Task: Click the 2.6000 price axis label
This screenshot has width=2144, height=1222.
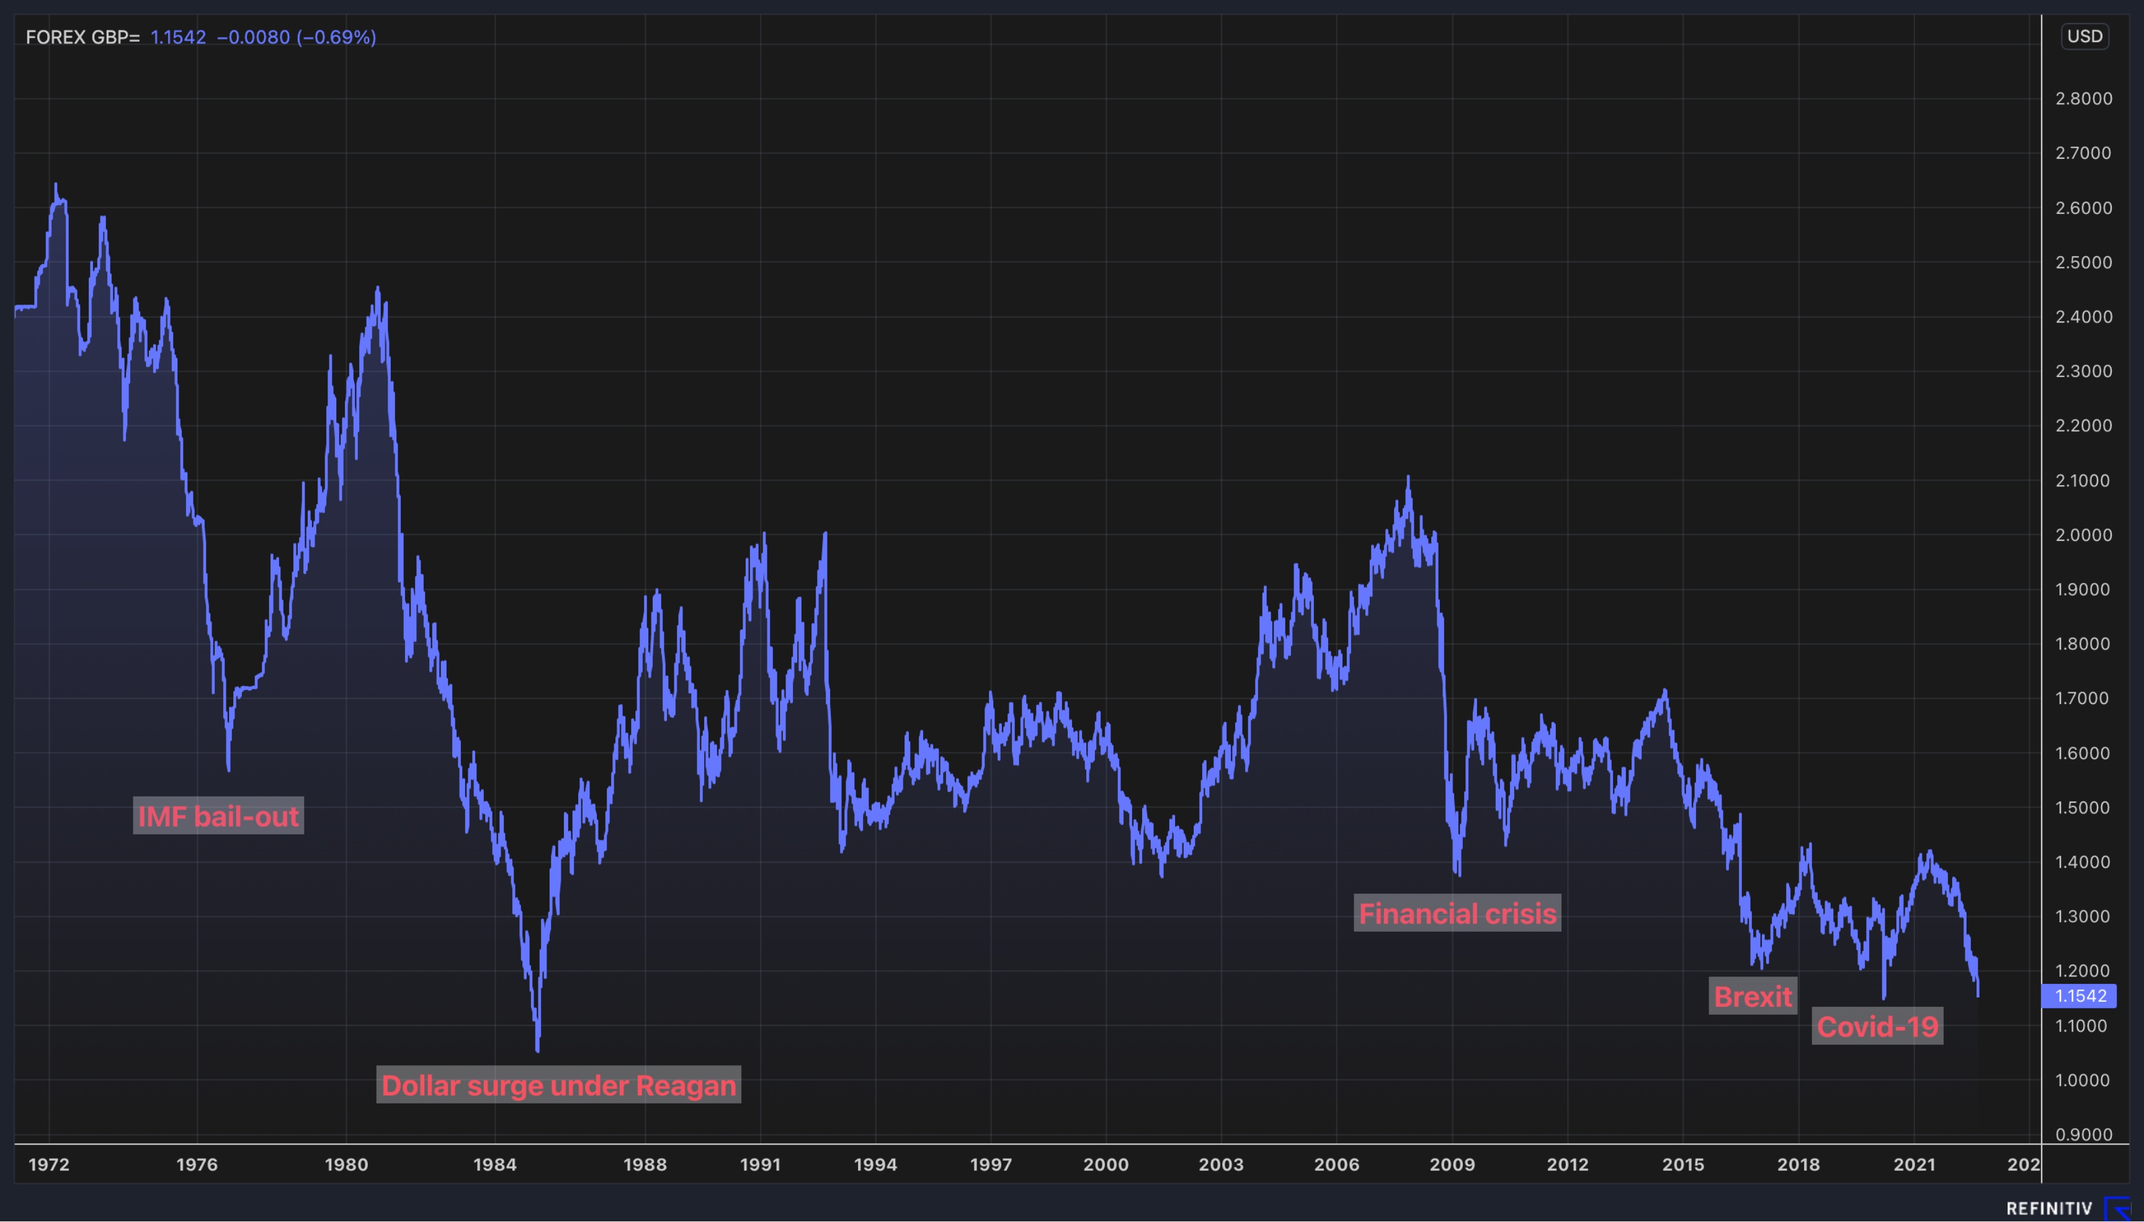Action: 2084,207
